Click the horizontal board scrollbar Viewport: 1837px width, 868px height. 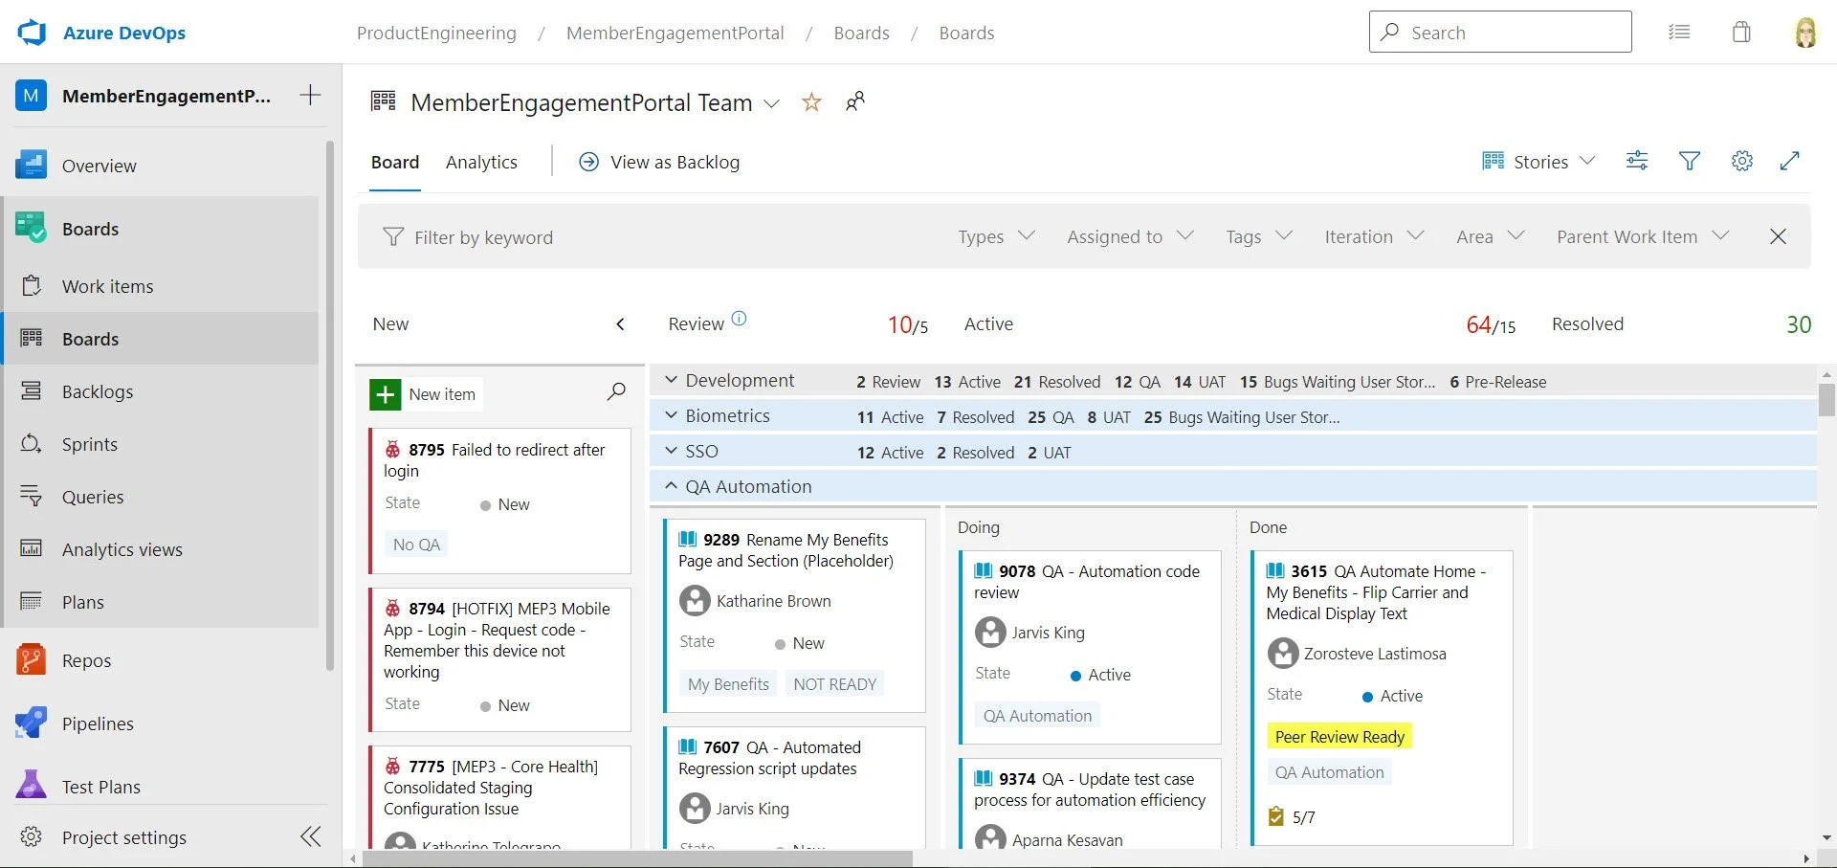coord(636,859)
